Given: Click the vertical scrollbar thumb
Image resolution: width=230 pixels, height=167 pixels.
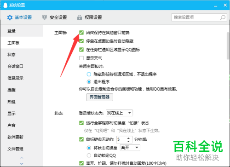Looking at the screenshot, I should [228, 46].
